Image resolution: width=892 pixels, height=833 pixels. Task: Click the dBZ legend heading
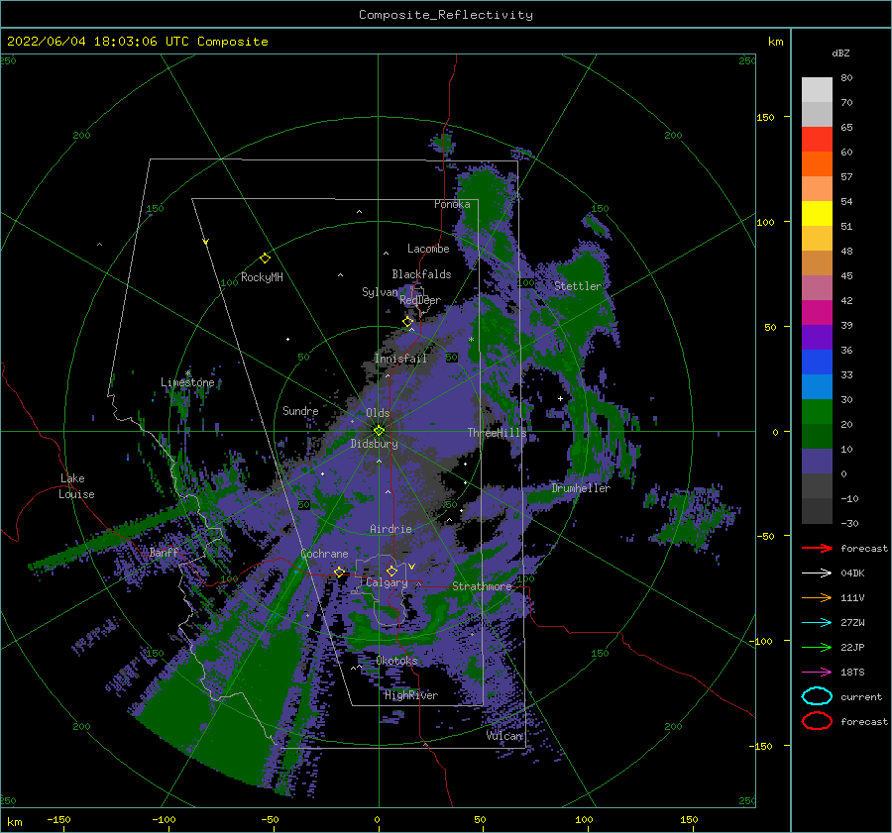[x=840, y=52]
